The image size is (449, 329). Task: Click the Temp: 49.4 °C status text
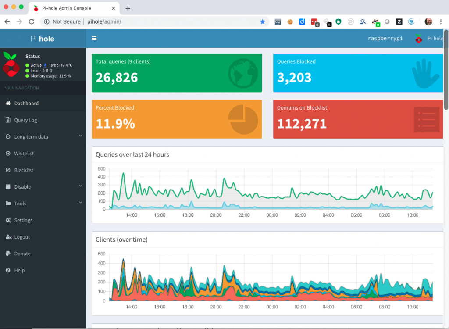[61, 65]
